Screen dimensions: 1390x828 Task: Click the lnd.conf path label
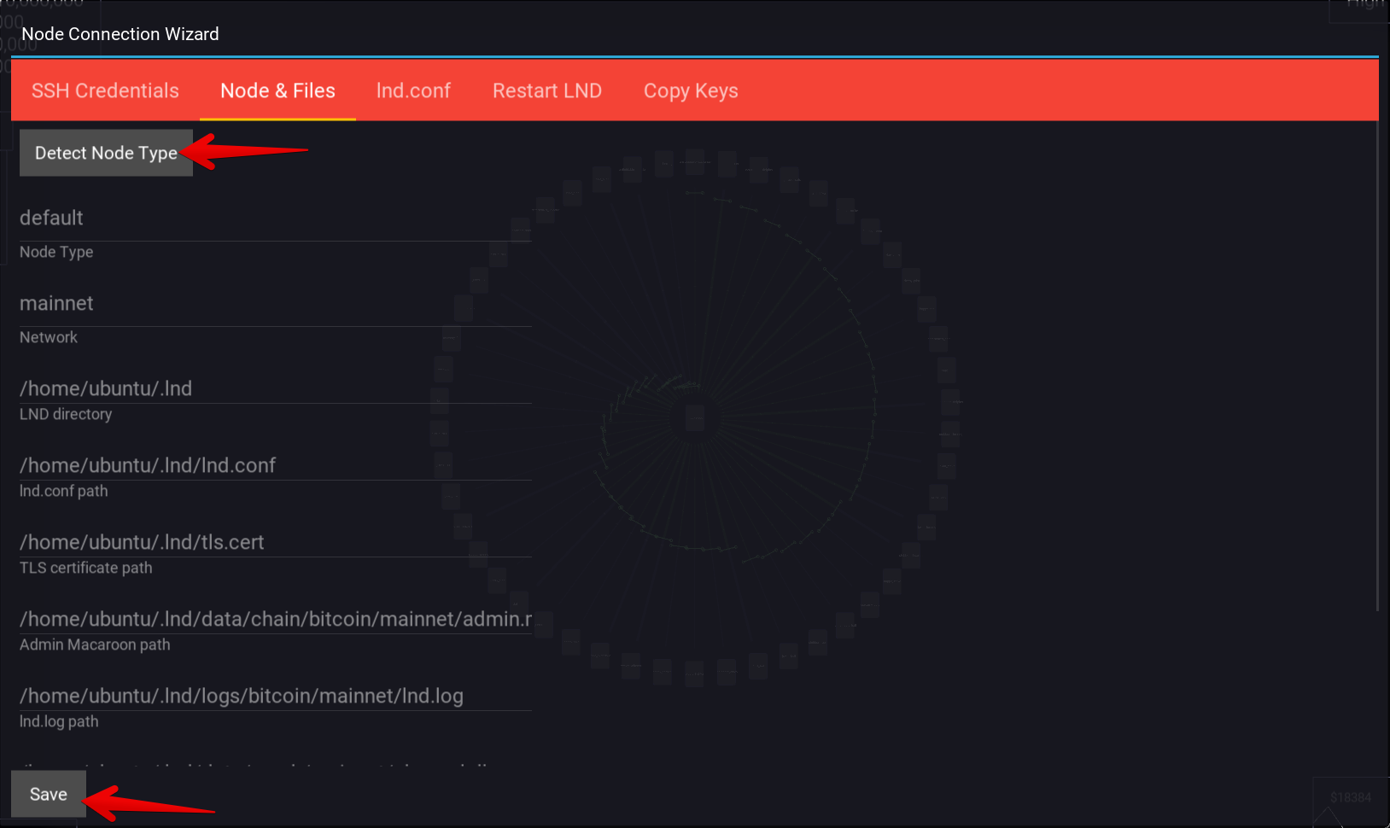pos(64,491)
